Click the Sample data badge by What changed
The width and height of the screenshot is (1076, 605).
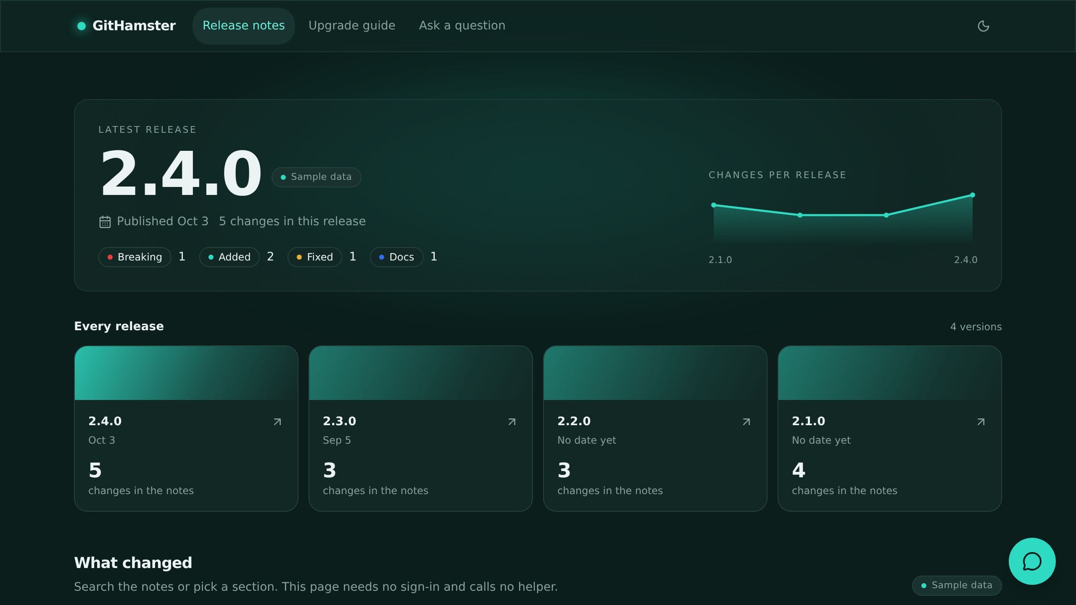click(957, 585)
